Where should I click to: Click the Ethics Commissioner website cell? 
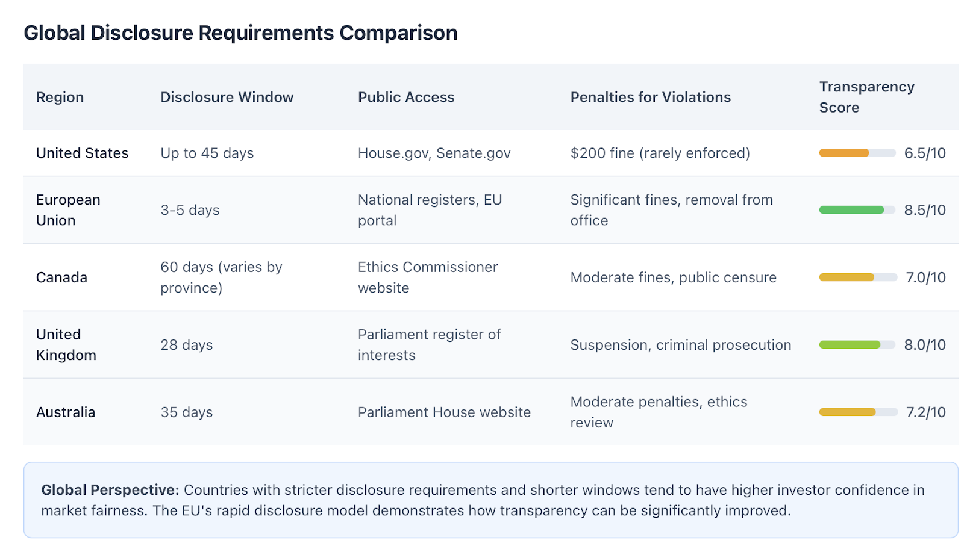[x=428, y=277]
